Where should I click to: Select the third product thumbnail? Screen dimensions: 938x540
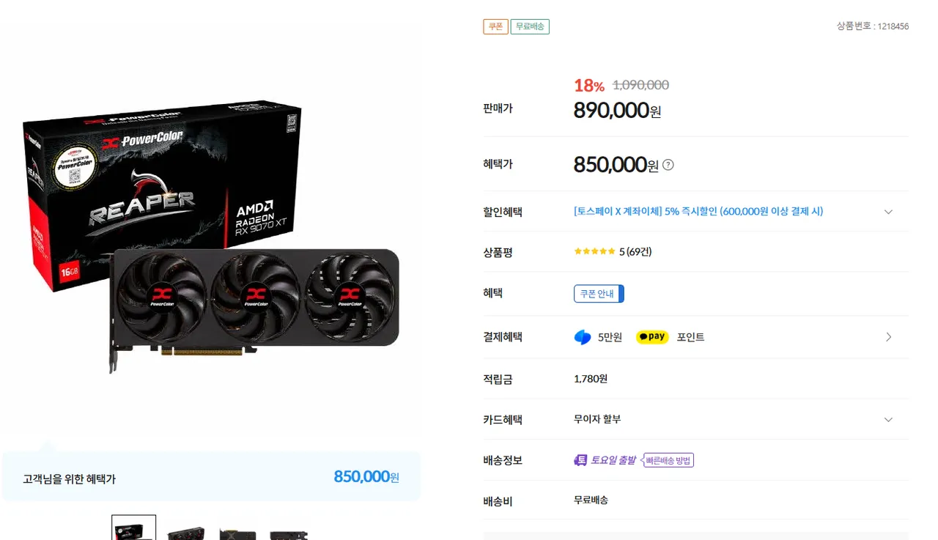click(237, 530)
